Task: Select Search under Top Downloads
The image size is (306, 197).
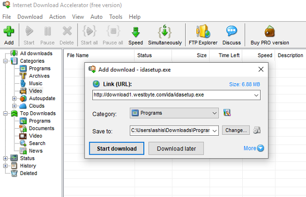Action: (37, 143)
